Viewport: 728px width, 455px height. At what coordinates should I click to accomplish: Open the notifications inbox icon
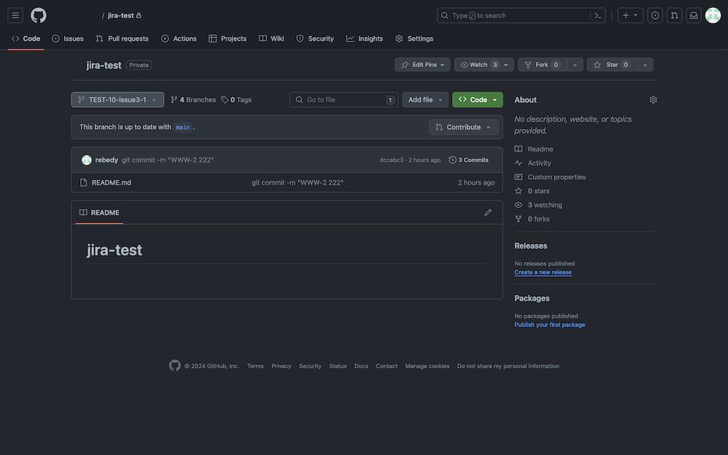[x=694, y=15]
